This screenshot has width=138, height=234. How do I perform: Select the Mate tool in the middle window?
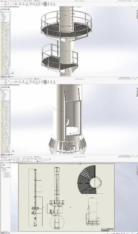(x=9, y=82)
